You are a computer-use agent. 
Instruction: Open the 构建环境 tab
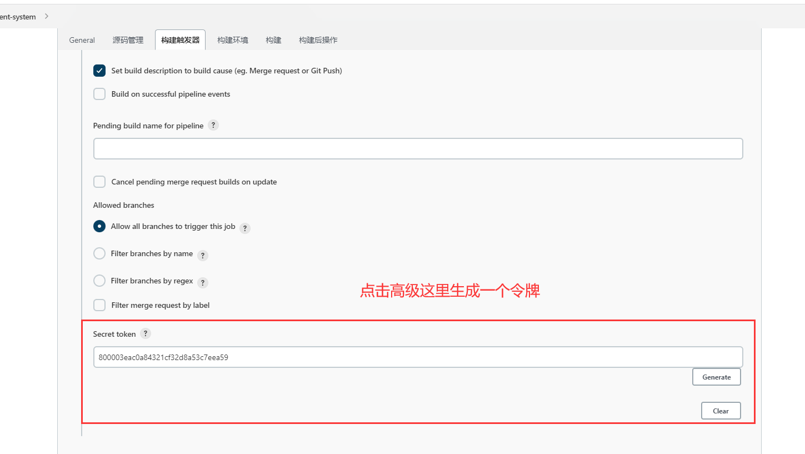[x=233, y=40]
